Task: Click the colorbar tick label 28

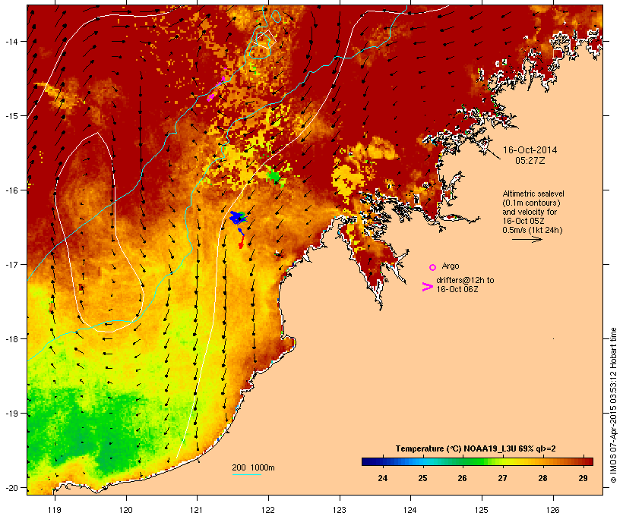Action: [542, 478]
